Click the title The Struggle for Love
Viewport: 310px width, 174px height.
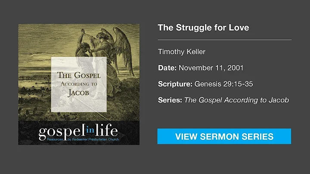203,28
